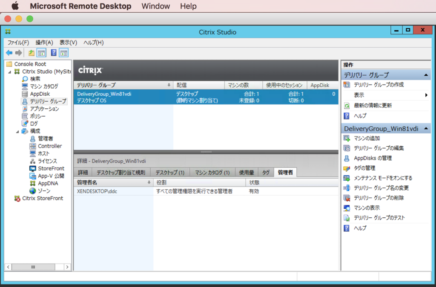Click the tree scrollbar left arrow
Screen dimensions: 436x287
[x=8, y=267]
